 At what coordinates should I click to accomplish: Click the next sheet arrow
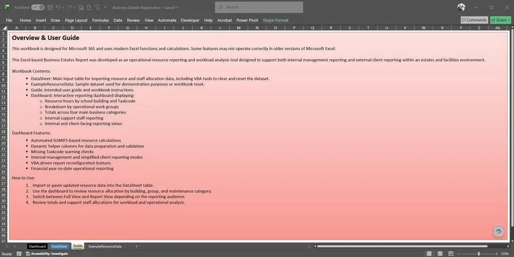(x=14, y=246)
